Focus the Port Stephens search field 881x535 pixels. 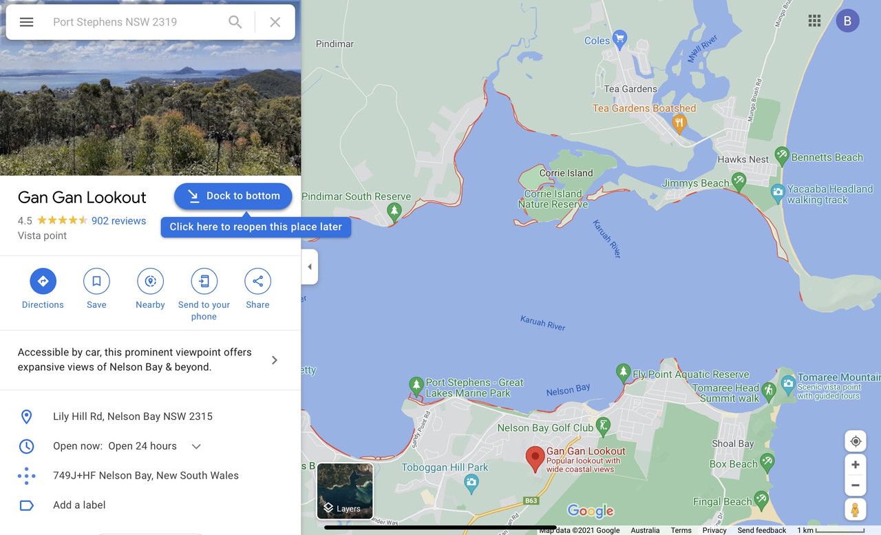134,22
